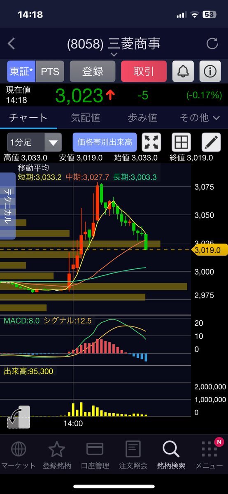The height and width of the screenshot is (494, 228).
Task: Tap the 登録 button
Action: click(93, 71)
